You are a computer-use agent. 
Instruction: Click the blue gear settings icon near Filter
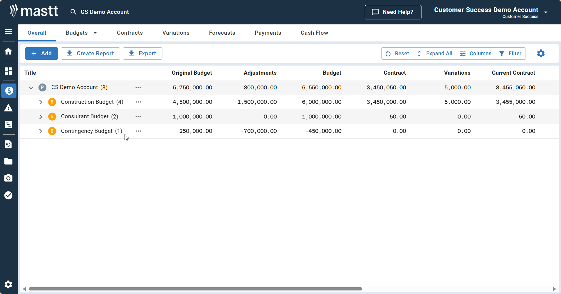pos(541,54)
